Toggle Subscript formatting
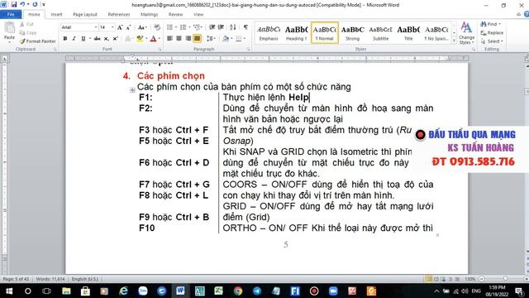 pos(107,39)
